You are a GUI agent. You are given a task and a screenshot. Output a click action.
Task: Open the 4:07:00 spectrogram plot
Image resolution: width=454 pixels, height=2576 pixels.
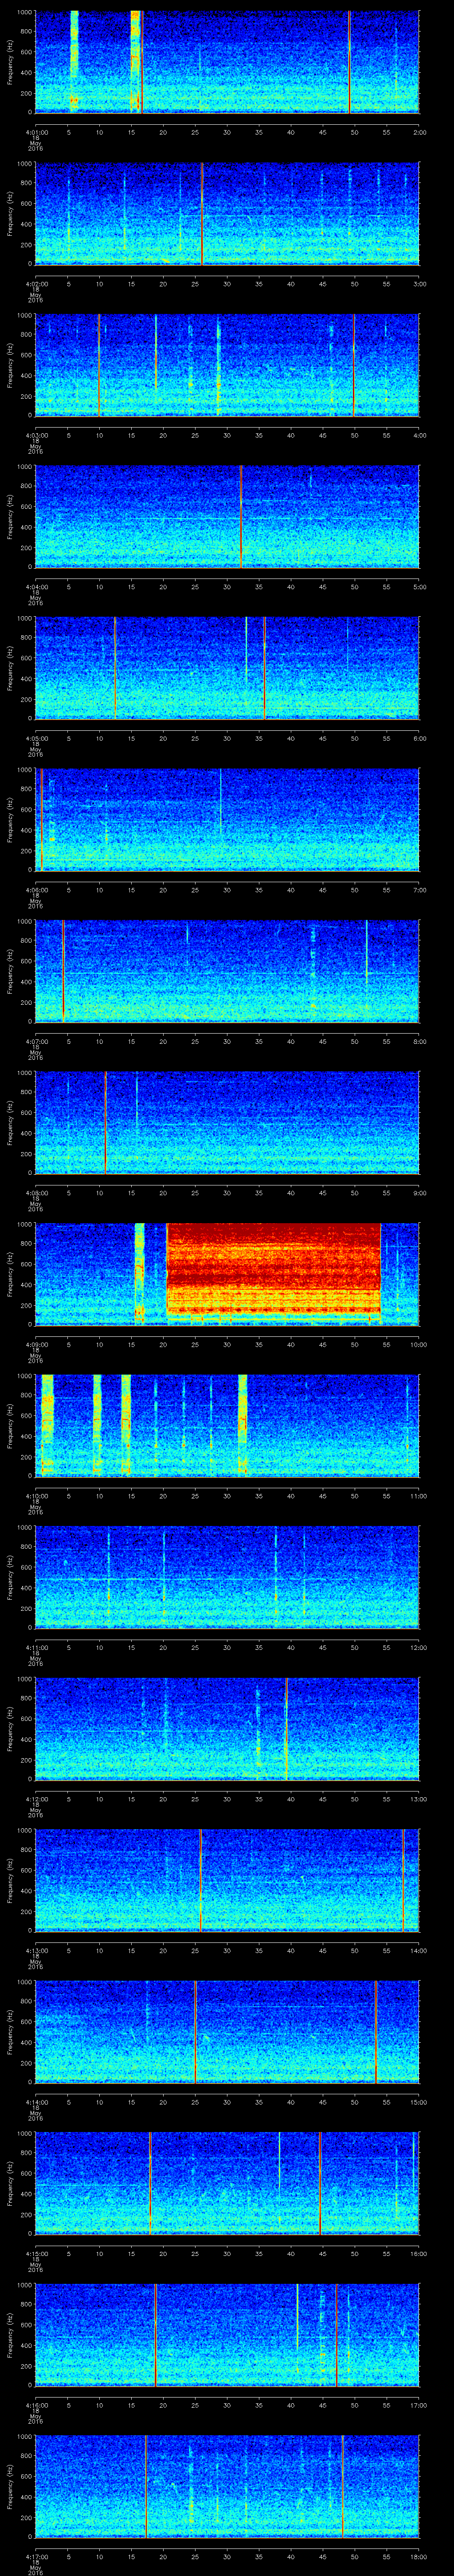pyautogui.click(x=227, y=971)
